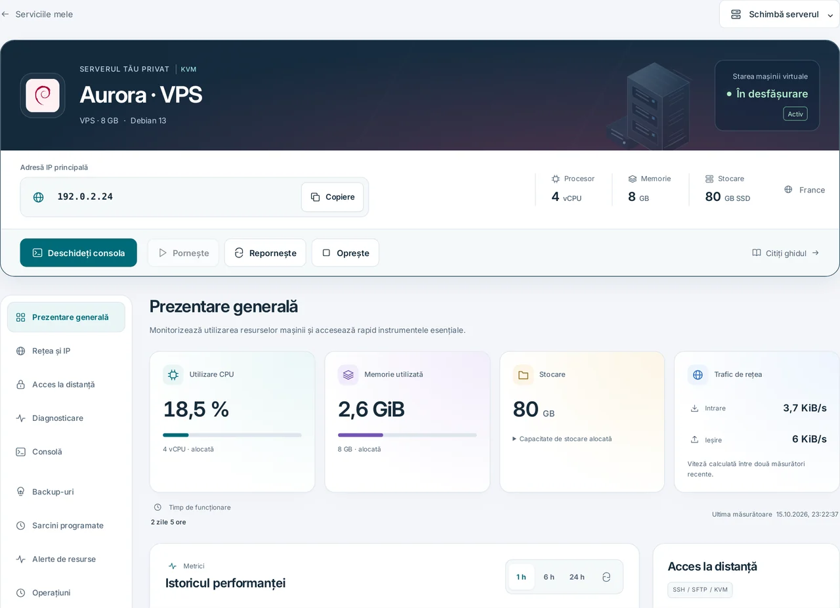840x608 pixels.
Task: Open Alerte de resurse section
Action: [66, 559]
